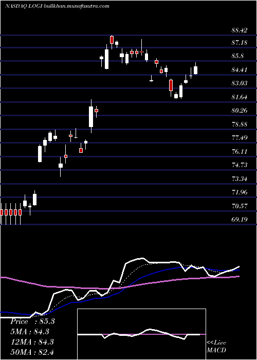Click the 77.49 price axis label

click(x=240, y=138)
